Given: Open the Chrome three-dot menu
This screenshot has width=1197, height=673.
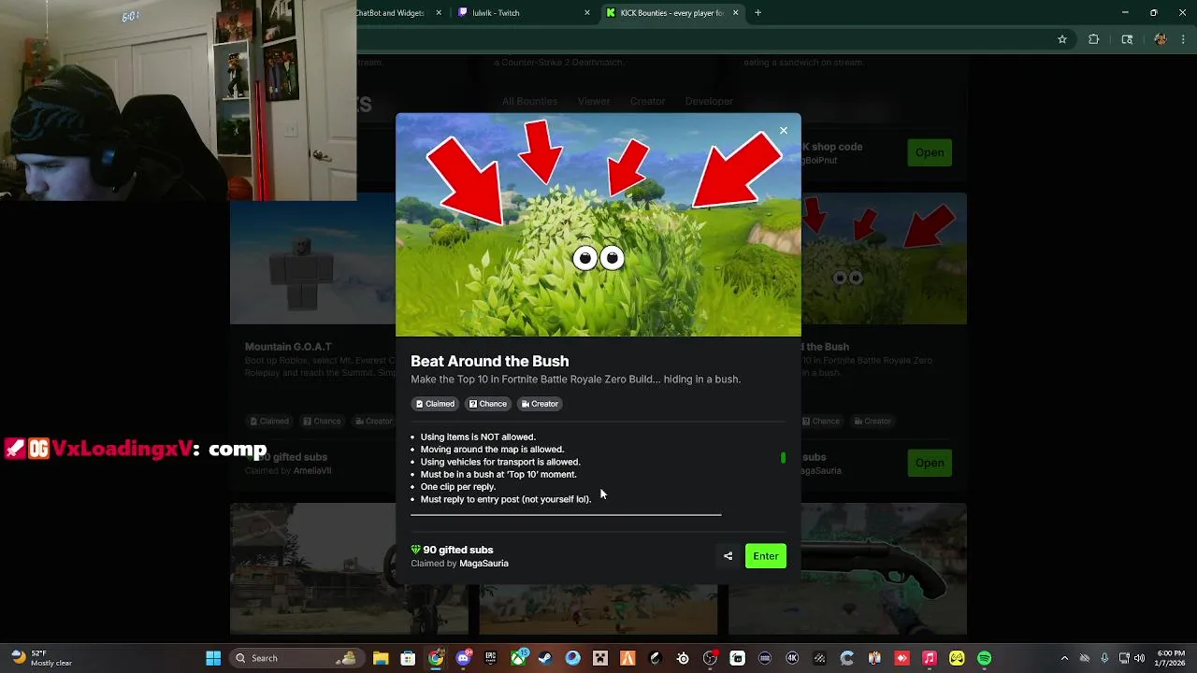Looking at the screenshot, I should point(1184,39).
